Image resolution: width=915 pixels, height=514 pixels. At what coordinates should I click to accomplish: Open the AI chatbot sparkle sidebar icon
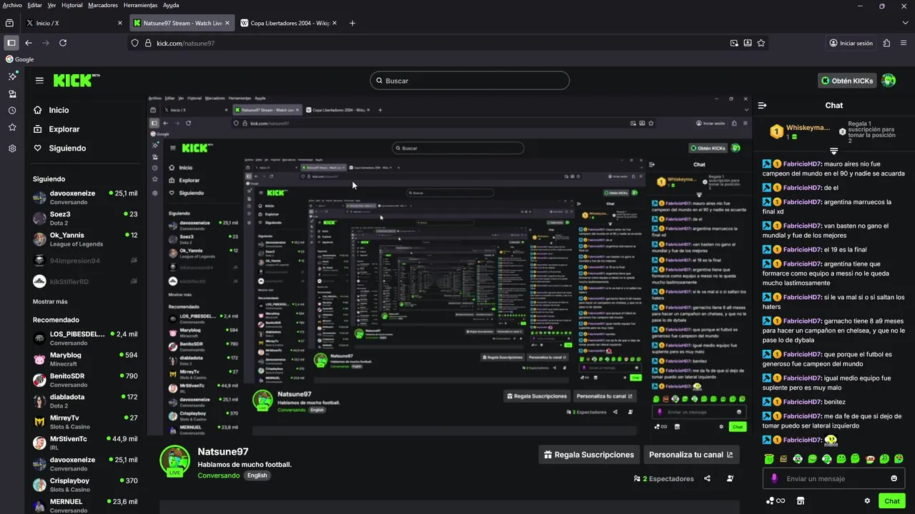tap(12, 76)
